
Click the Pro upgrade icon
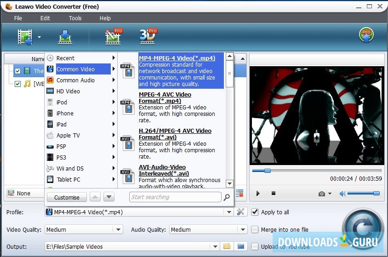point(366,35)
